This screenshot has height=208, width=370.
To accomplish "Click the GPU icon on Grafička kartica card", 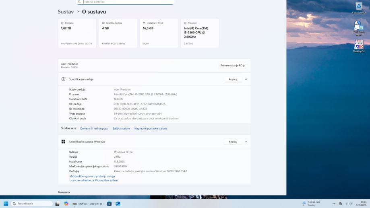I will pyautogui.click(x=103, y=23).
